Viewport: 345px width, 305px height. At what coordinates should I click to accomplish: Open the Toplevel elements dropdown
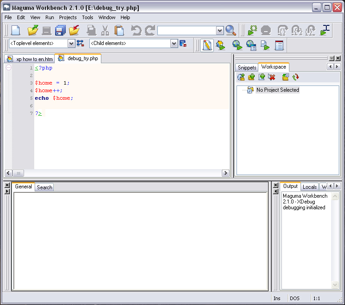pos(71,44)
